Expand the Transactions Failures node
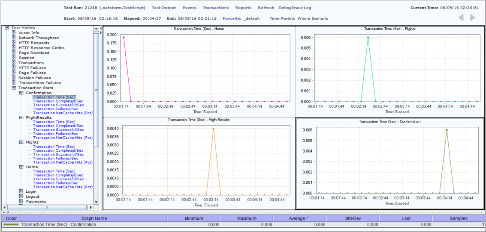 pyautogui.click(x=14, y=83)
